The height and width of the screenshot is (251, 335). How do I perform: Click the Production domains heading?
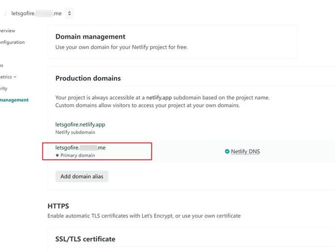pyautogui.click(x=88, y=78)
